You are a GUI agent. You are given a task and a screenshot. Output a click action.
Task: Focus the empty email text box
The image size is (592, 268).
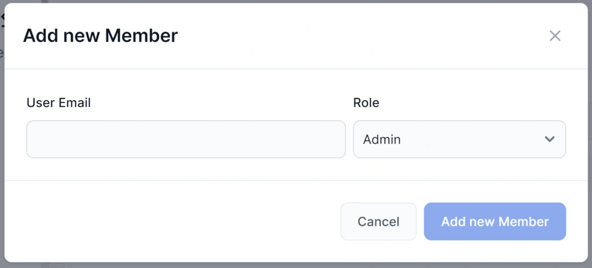point(186,139)
